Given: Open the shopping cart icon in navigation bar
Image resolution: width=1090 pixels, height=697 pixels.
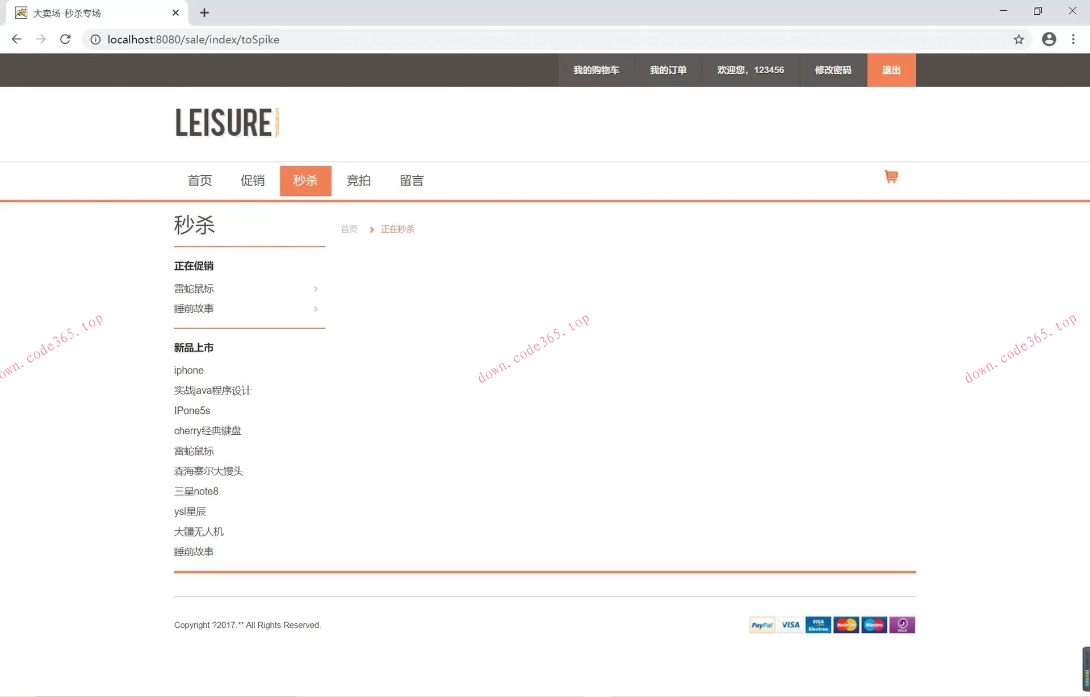Looking at the screenshot, I should click(891, 177).
